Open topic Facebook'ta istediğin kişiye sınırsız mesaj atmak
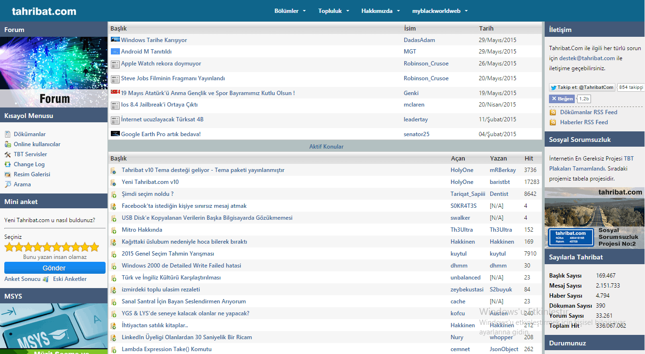This screenshot has width=645, height=354. click(184, 206)
